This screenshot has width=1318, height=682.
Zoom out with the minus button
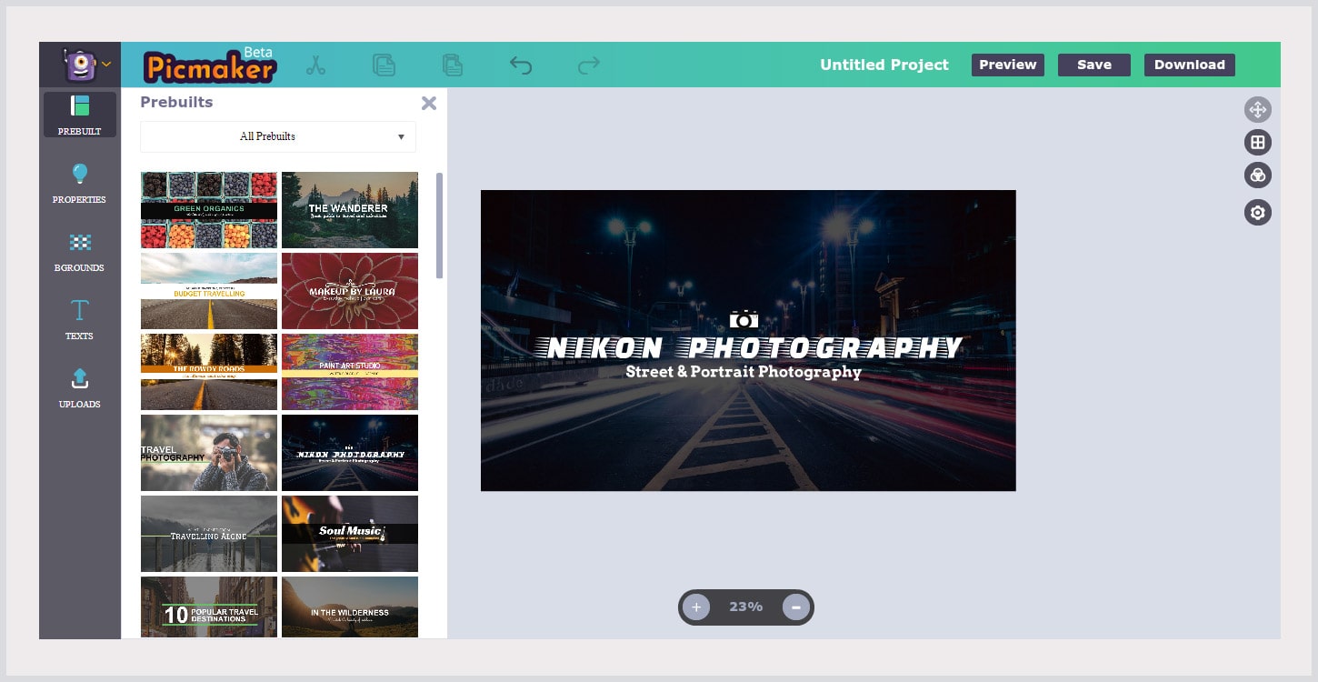[x=796, y=607]
